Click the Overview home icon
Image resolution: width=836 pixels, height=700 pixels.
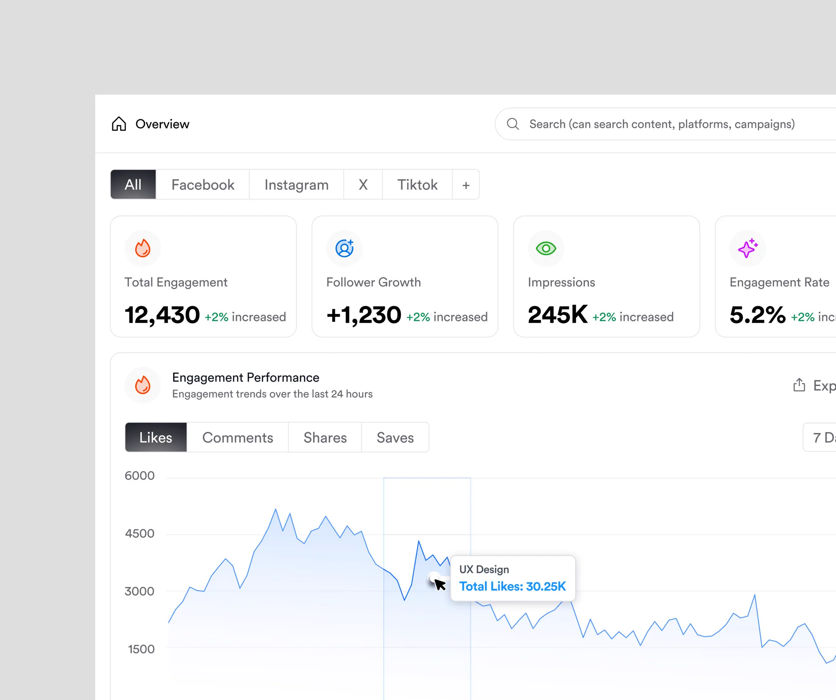(x=119, y=124)
